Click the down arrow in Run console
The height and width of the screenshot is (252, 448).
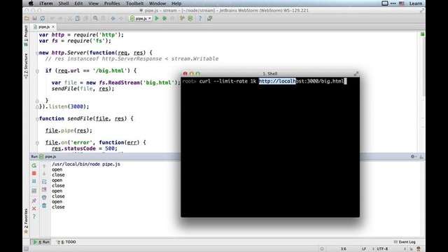(x=44, y=174)
